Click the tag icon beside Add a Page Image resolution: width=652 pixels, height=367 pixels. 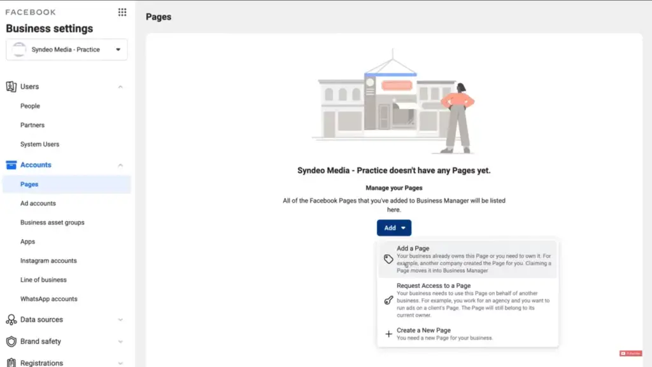tap(388, 259)
